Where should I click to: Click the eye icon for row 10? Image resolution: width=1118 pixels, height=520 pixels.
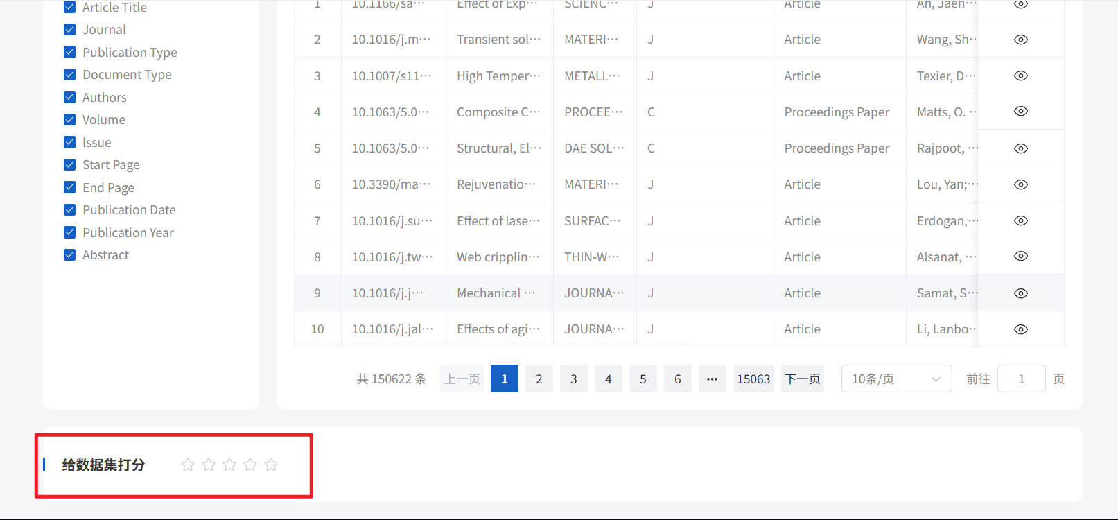(1020, 329)
